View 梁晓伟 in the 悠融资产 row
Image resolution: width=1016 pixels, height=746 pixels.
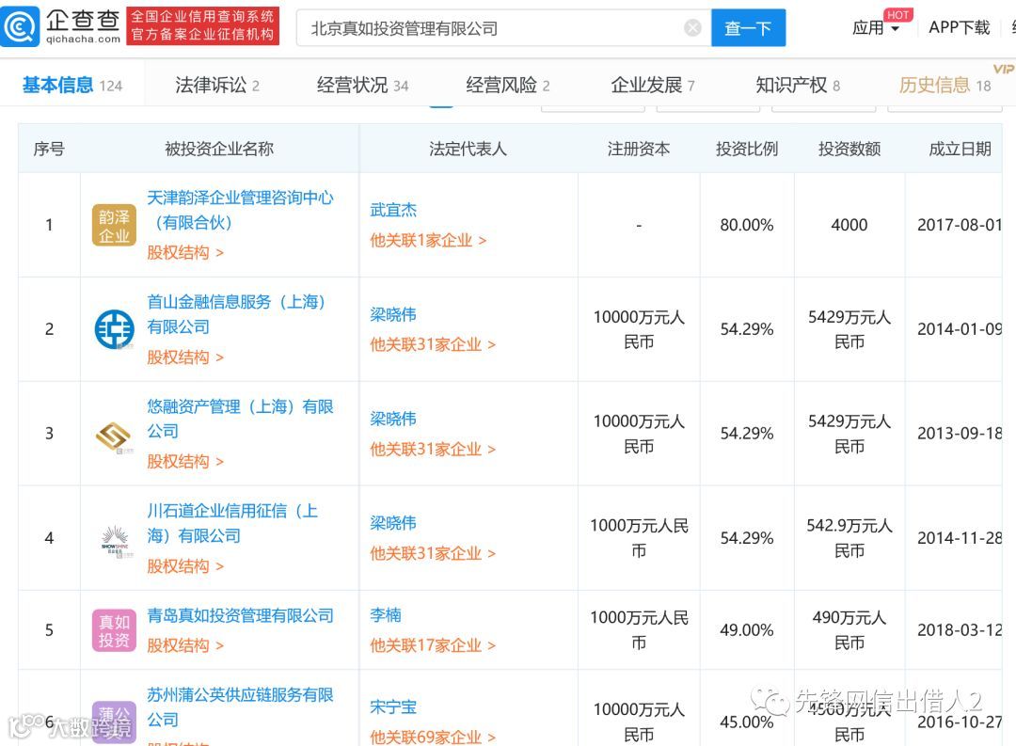click(x=393, y=420)
